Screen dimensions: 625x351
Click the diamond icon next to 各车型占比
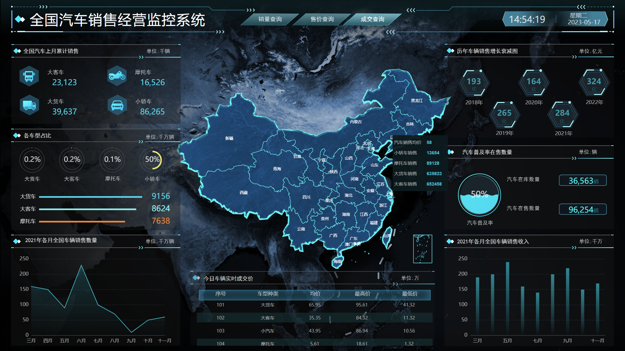[x=17, y=136]
